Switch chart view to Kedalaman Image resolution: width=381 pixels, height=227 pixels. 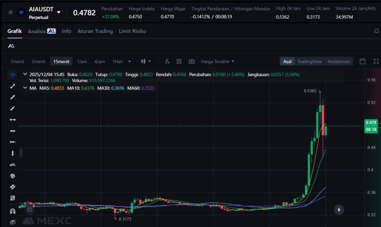pyautogui.click(x=338, y=61)
